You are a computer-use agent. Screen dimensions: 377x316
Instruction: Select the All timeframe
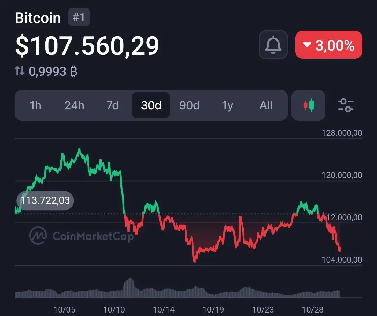[x=266, y=105]
